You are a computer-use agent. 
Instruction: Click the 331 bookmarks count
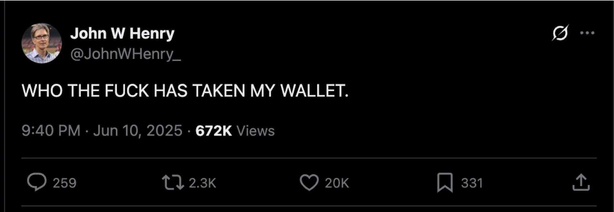click(x=472, y=183)
